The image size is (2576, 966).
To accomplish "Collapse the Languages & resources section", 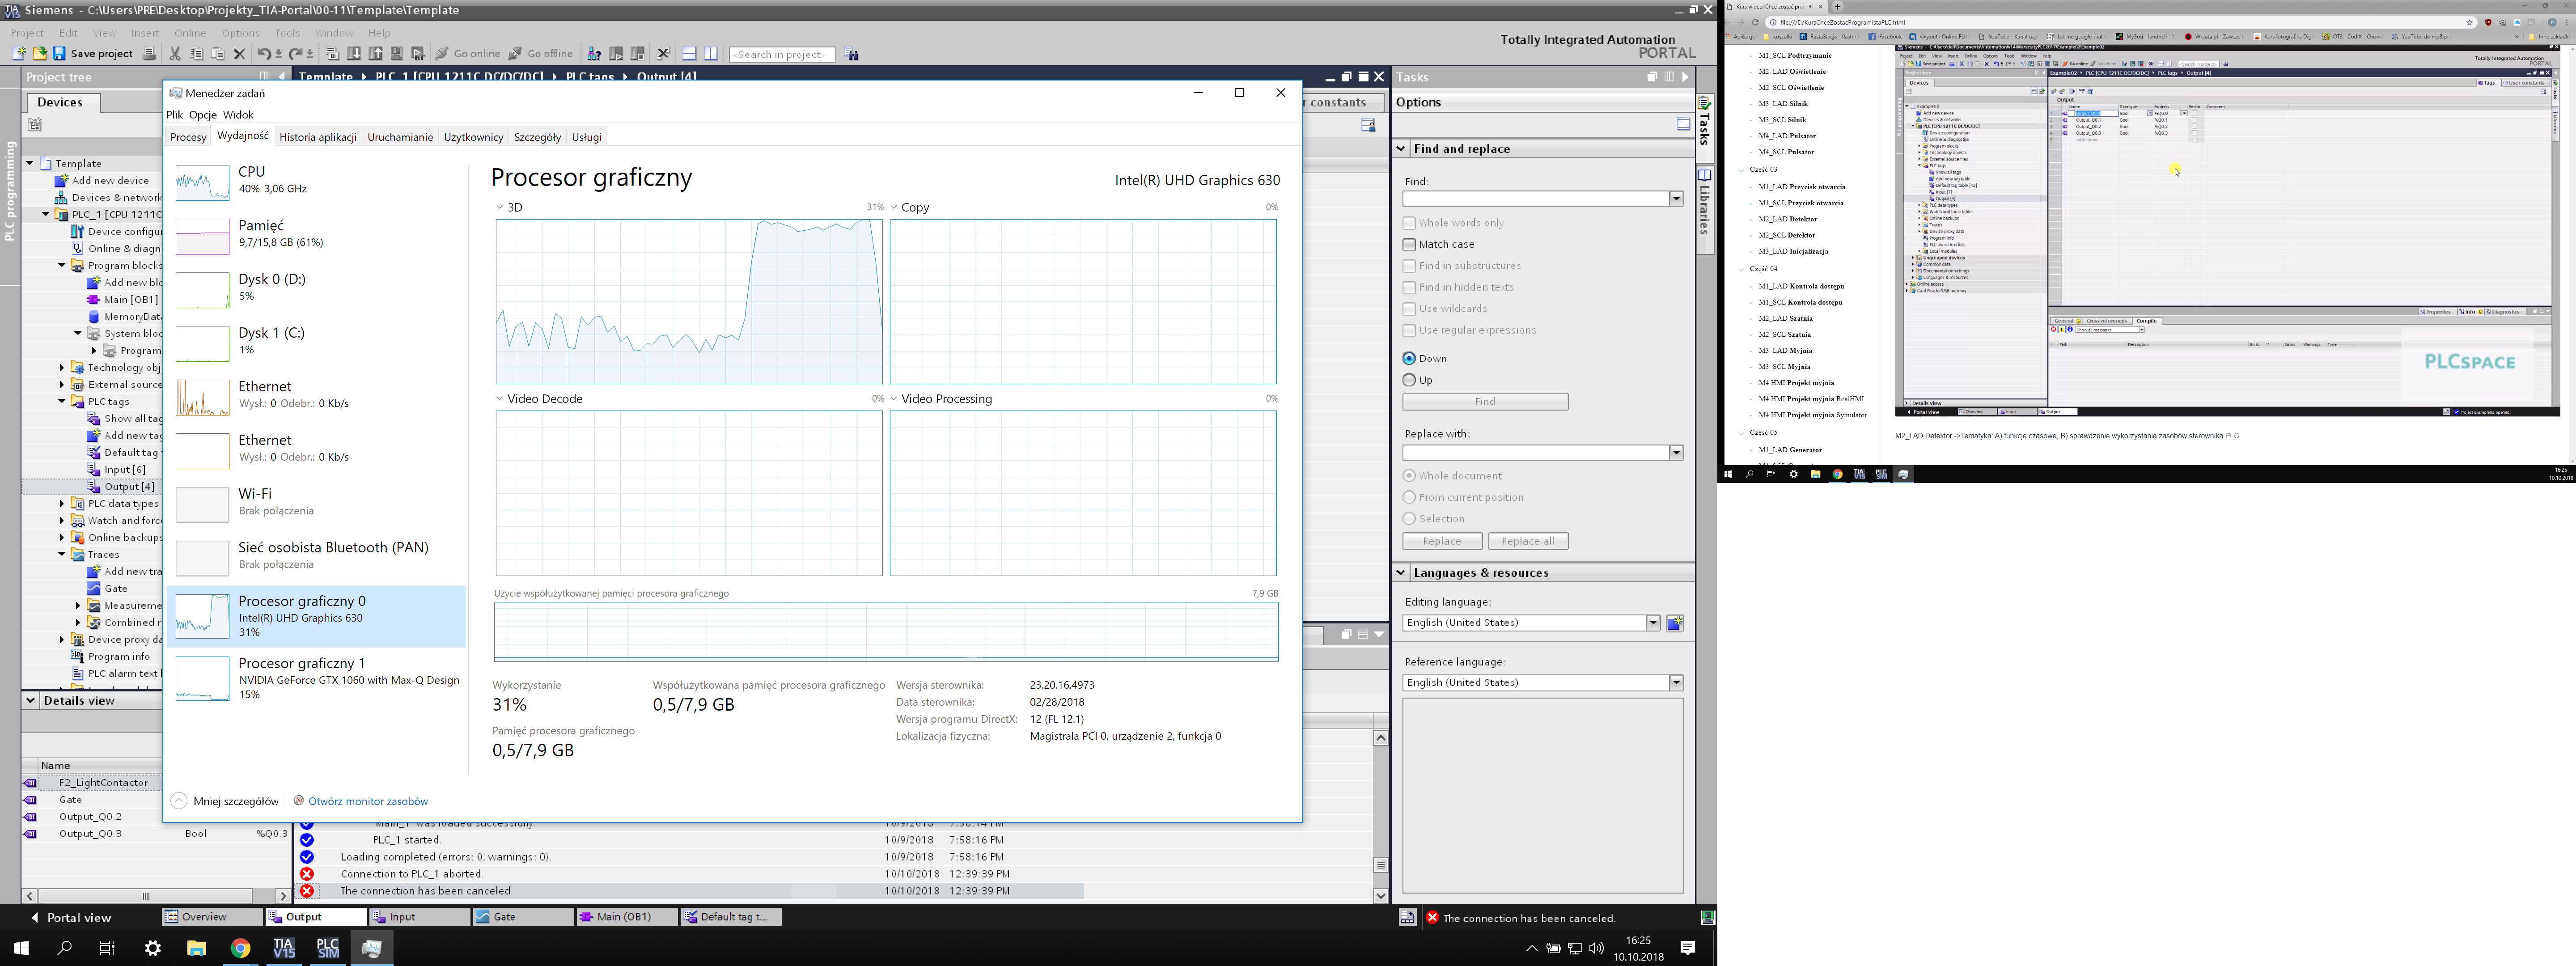I will (x=1401, y=573).
